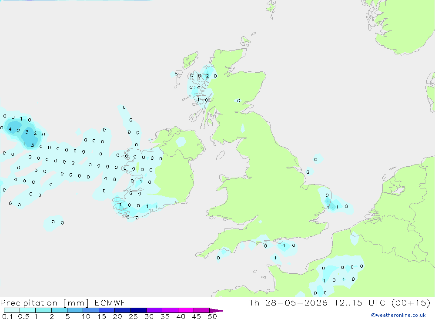Viewport: 435px width, 319px height.
Task: Click the "[mm]" unit label
Action: (x=76, y=303)
